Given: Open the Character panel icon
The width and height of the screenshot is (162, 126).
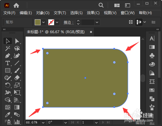Looking at the screenshot, I should 152,38.
